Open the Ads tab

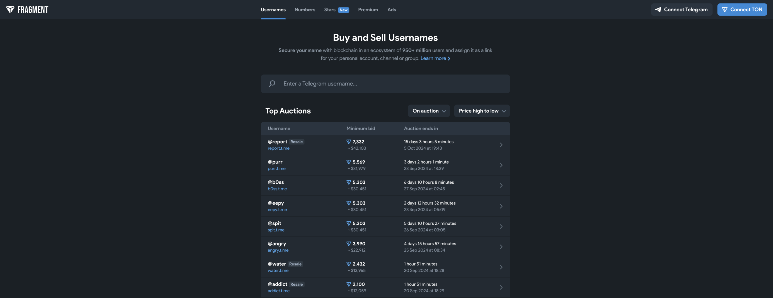tap(392, 10)
